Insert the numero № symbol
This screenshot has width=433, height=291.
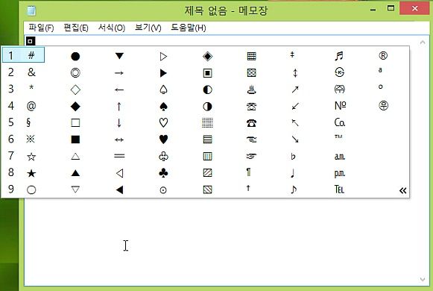(x=340, y=105)
